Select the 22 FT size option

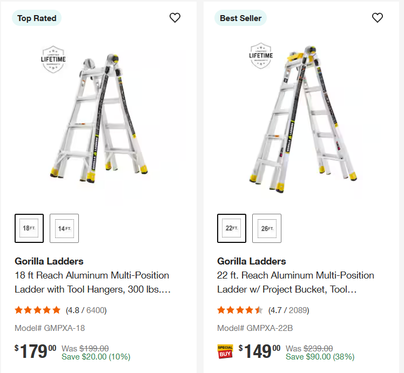(x=232, y=228)
